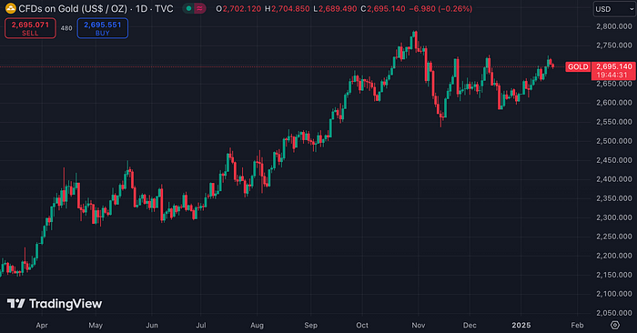Image resolution: width=637 pixels, height=333 pixels.
Task: Toggle the red wavy data-mode indicator
Action: point(200,8)
